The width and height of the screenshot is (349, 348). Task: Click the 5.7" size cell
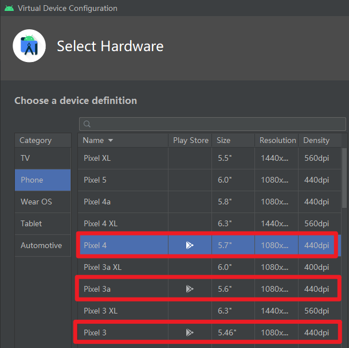233,245
